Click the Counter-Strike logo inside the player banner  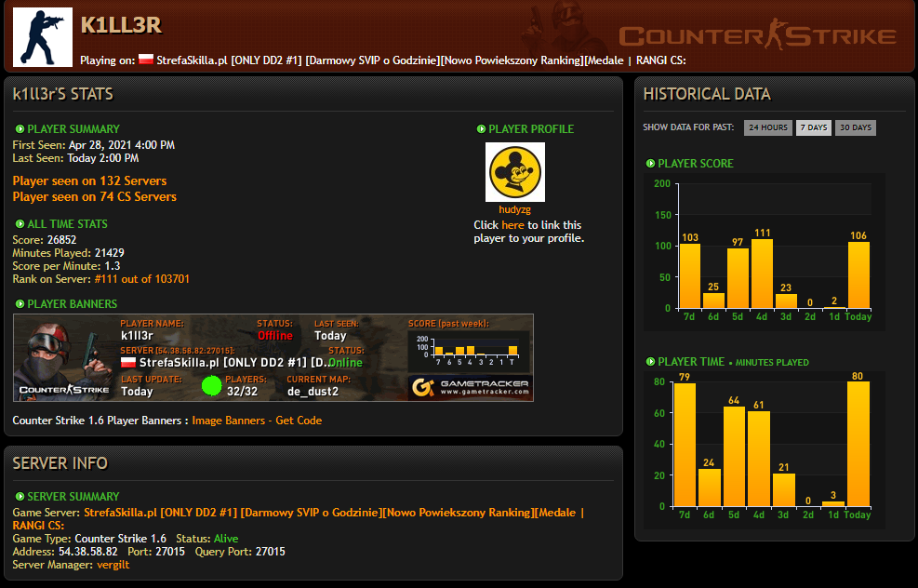tap(64, 390)
